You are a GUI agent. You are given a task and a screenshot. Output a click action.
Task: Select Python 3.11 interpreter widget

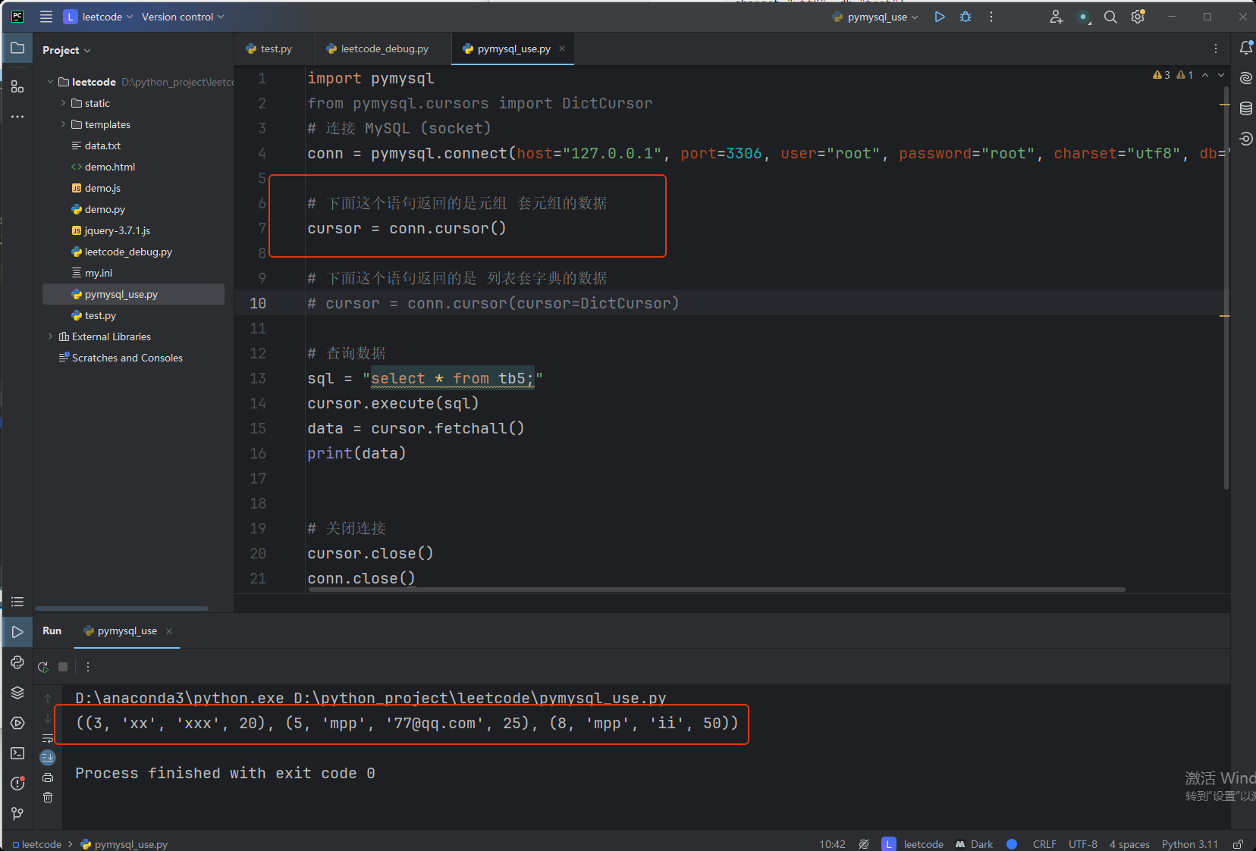tap(1190, 844)
